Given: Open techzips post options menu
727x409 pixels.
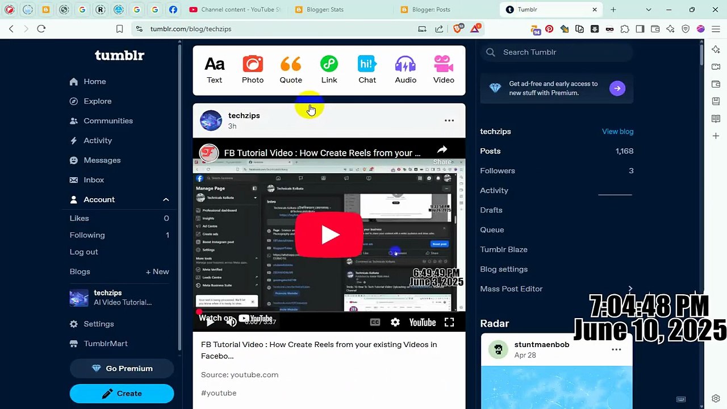Looking at the screenshot, I should pyautogui.click(x=449, y=120).
